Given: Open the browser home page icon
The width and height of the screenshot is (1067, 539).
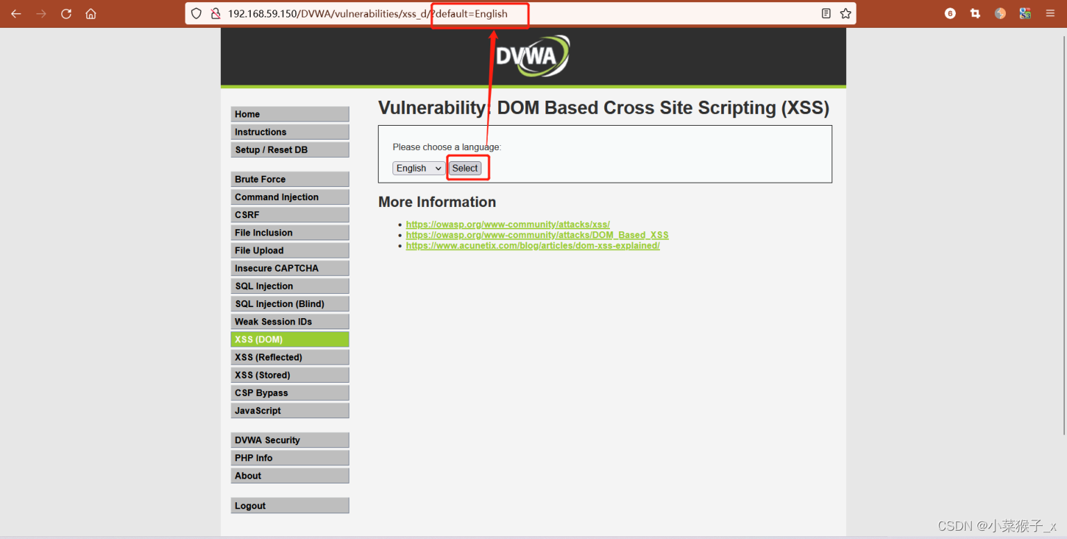Looking at the screenshot, I should [x=91, y=14].
